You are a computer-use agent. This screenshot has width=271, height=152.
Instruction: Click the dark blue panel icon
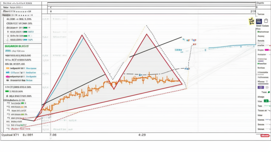point(259,21)
